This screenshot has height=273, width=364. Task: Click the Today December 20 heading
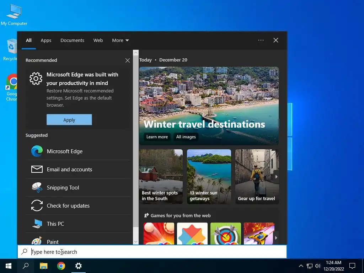(163, 60)
